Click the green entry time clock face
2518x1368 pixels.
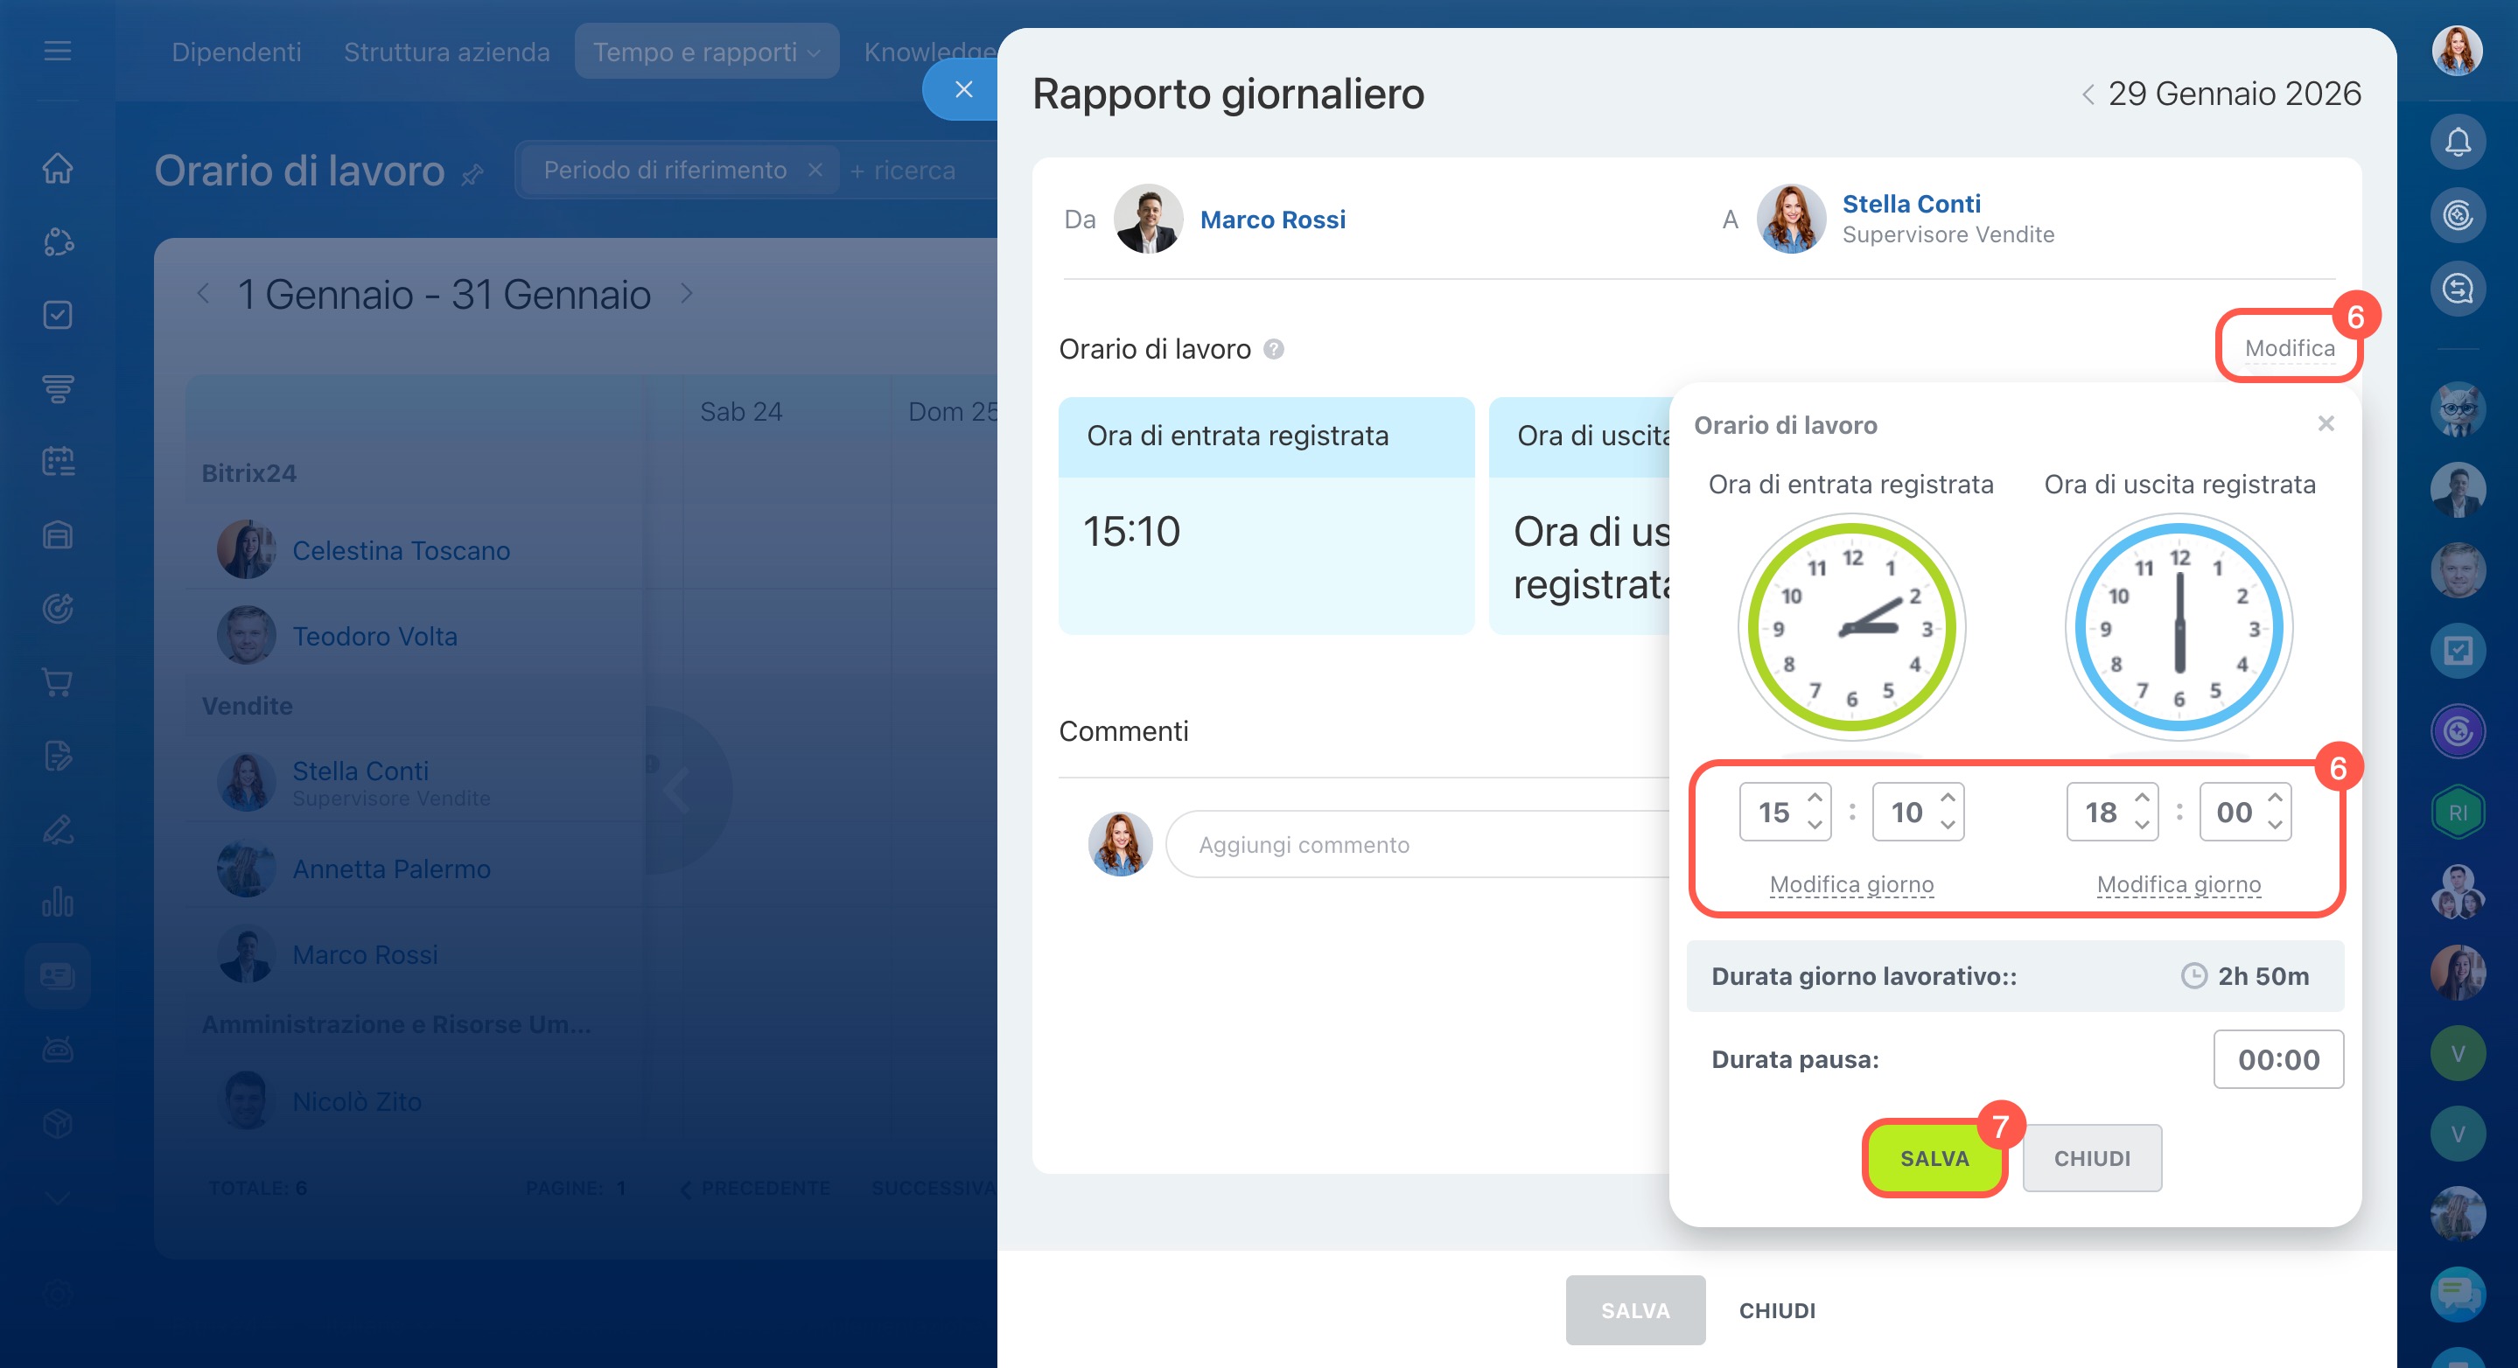tap(1850, 627)
